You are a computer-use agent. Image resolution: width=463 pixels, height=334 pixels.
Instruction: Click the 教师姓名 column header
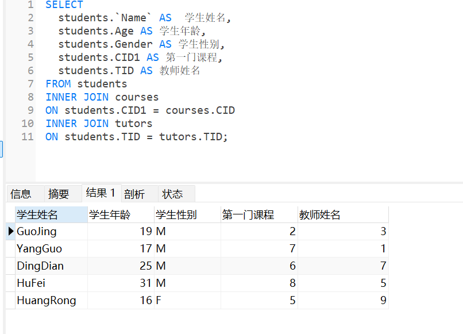pos(343,214)
